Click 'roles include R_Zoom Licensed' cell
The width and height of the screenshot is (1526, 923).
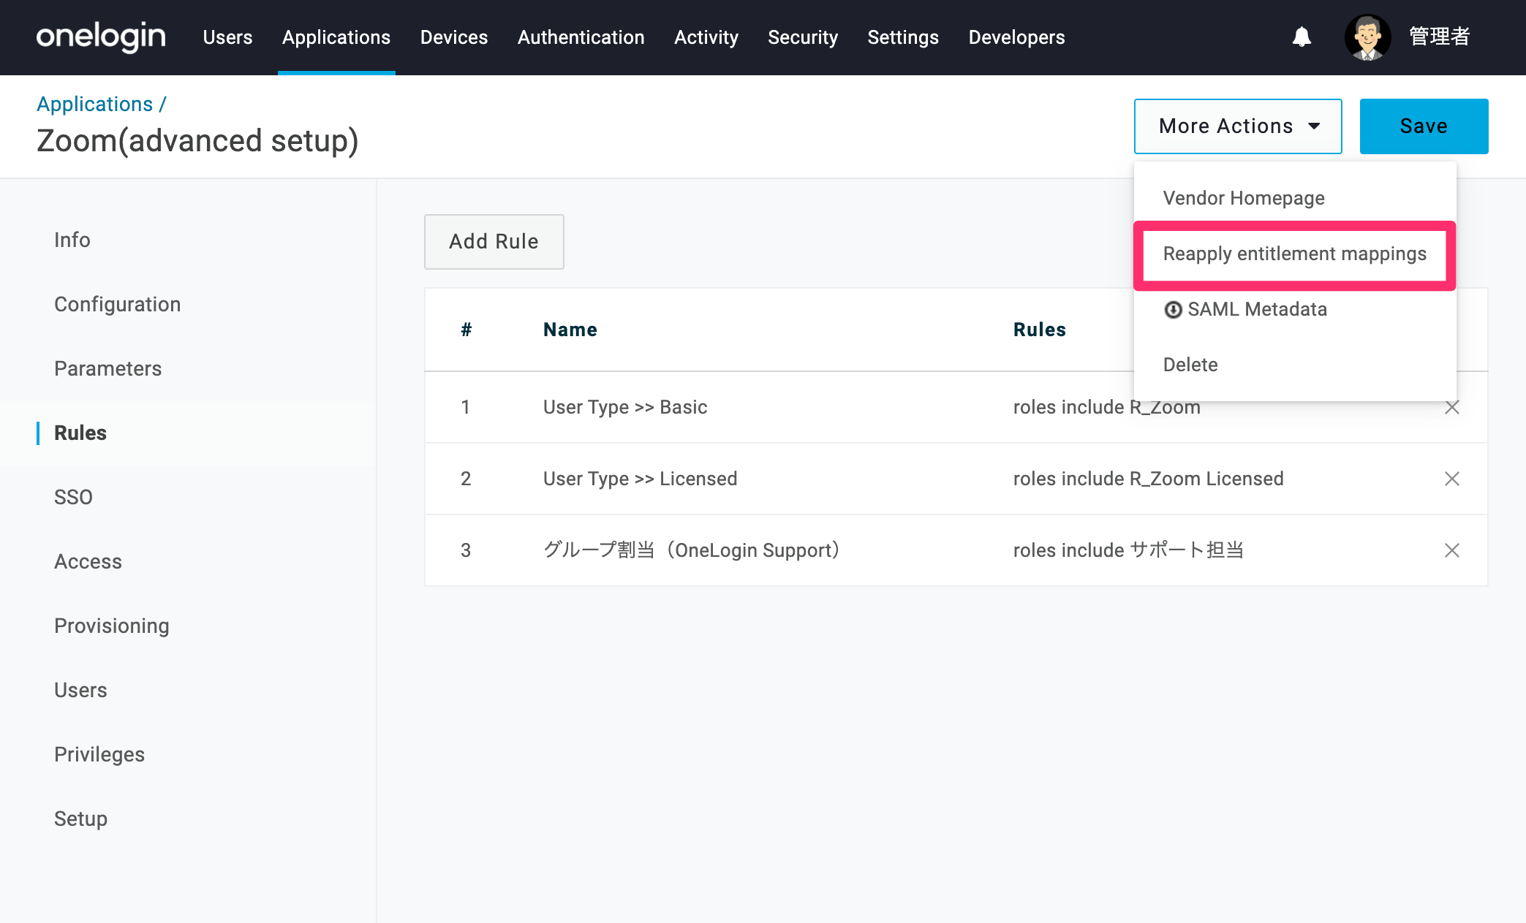1148,479
